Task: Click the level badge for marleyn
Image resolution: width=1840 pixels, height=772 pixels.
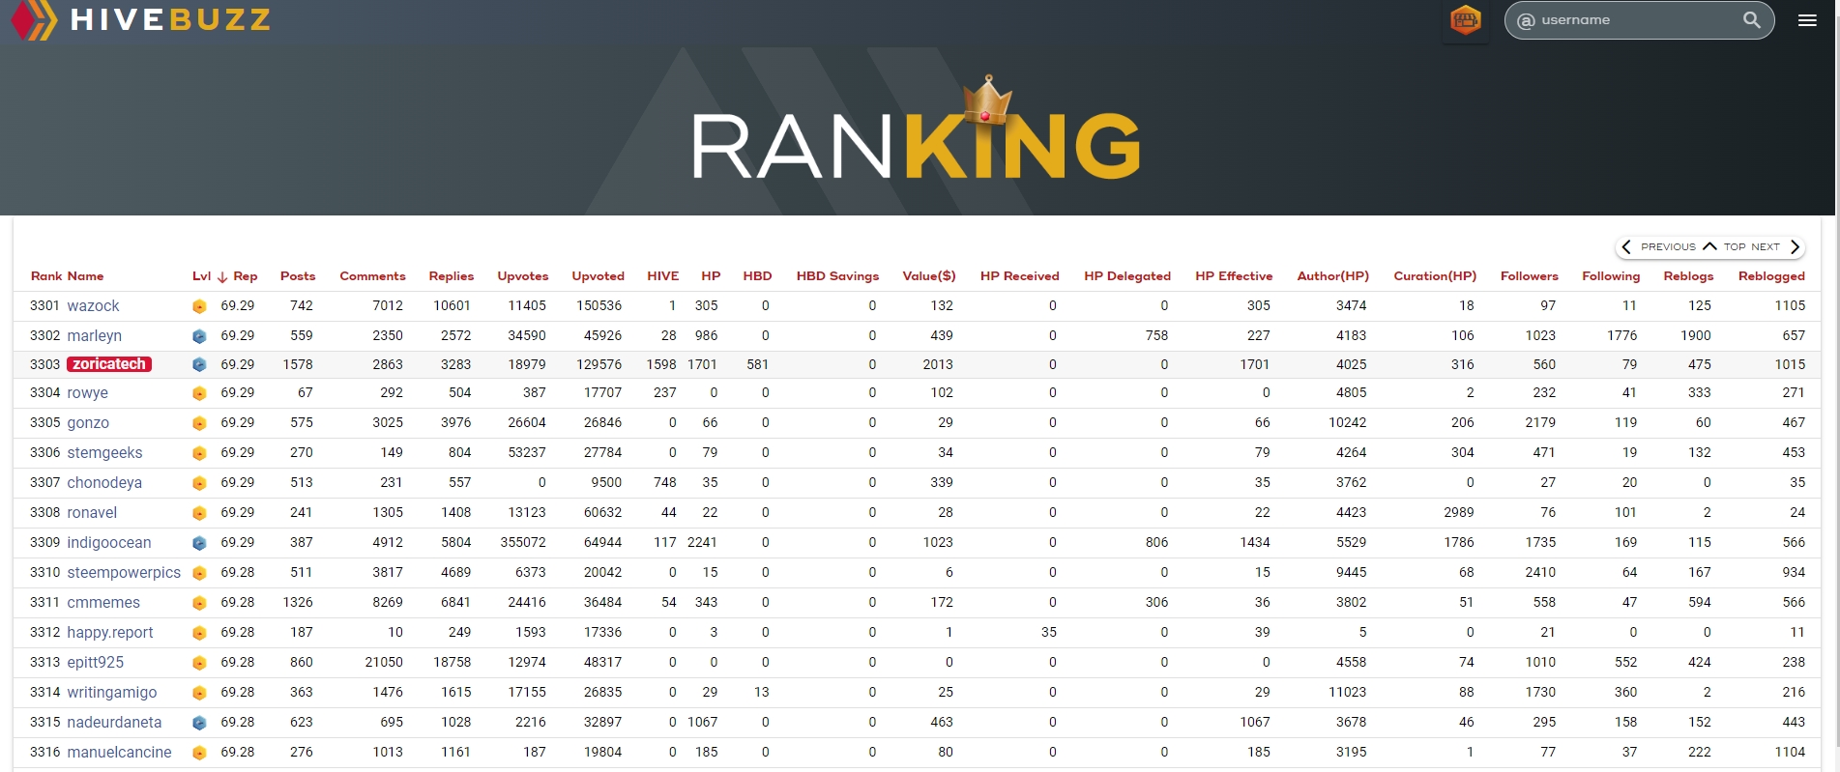Action: [199, 336]
